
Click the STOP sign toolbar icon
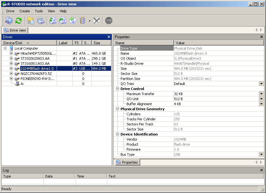tap(109, 21)
